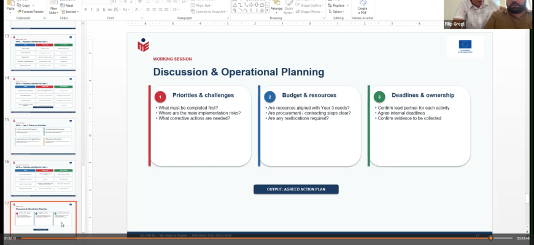This screenshot has height=245, width=534.
Task: Align text left
Action: [148, 10]
